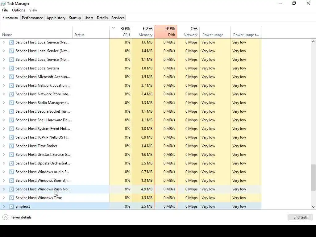Select the 3.4 MB memory value cell
This screenshot has height=237, width=316.
click(143, 94)
